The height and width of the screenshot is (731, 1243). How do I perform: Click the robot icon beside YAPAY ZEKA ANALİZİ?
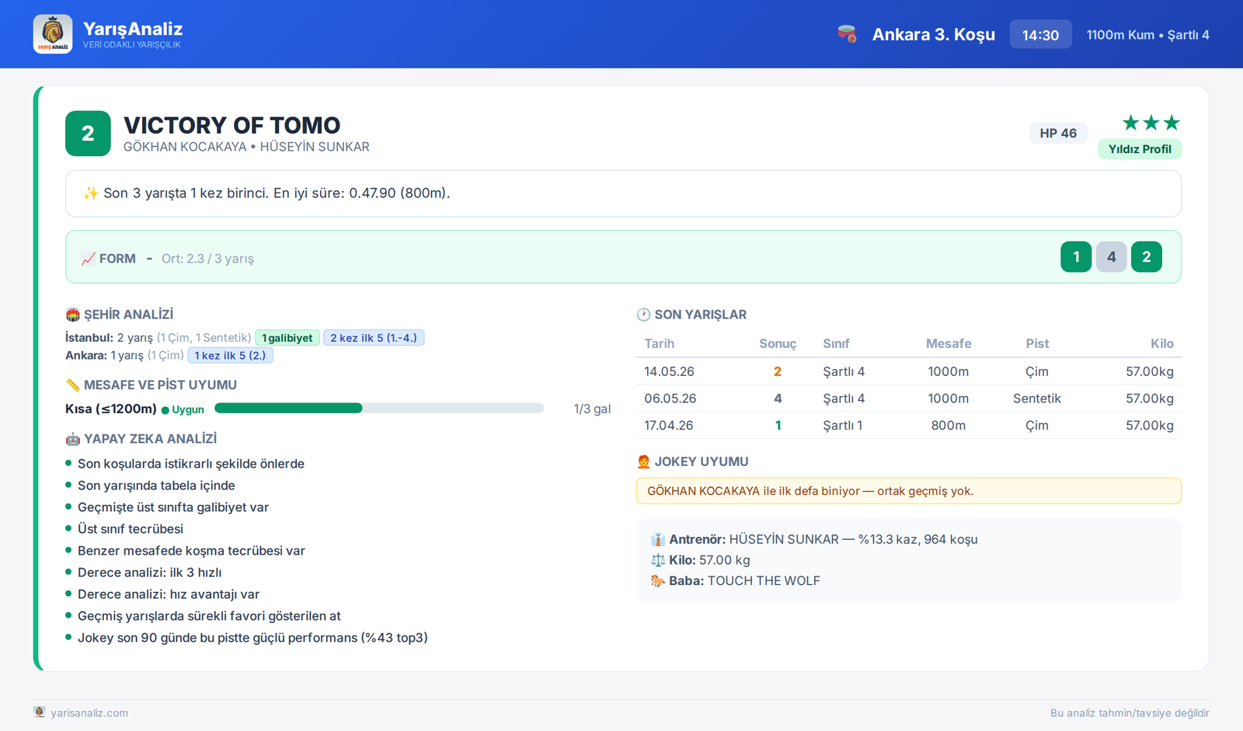73,440
